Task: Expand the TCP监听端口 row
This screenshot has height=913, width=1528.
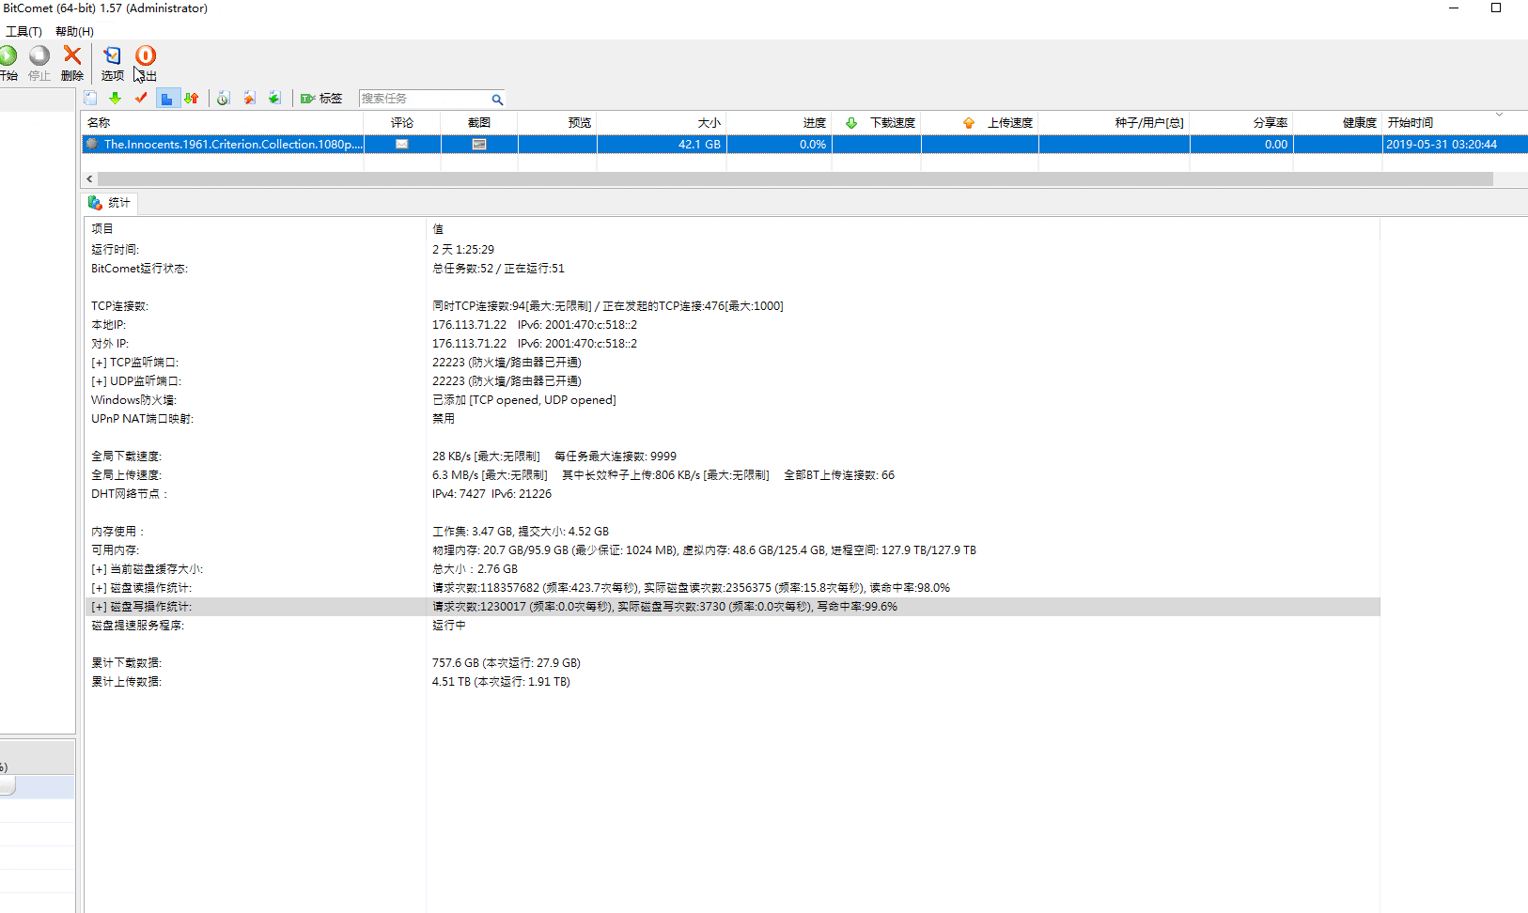Action: 98,363
